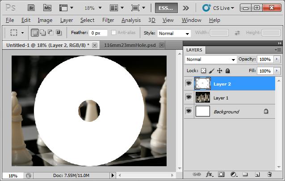
Task: Hide the Background layer eye icon
Action: click(189, 111)
